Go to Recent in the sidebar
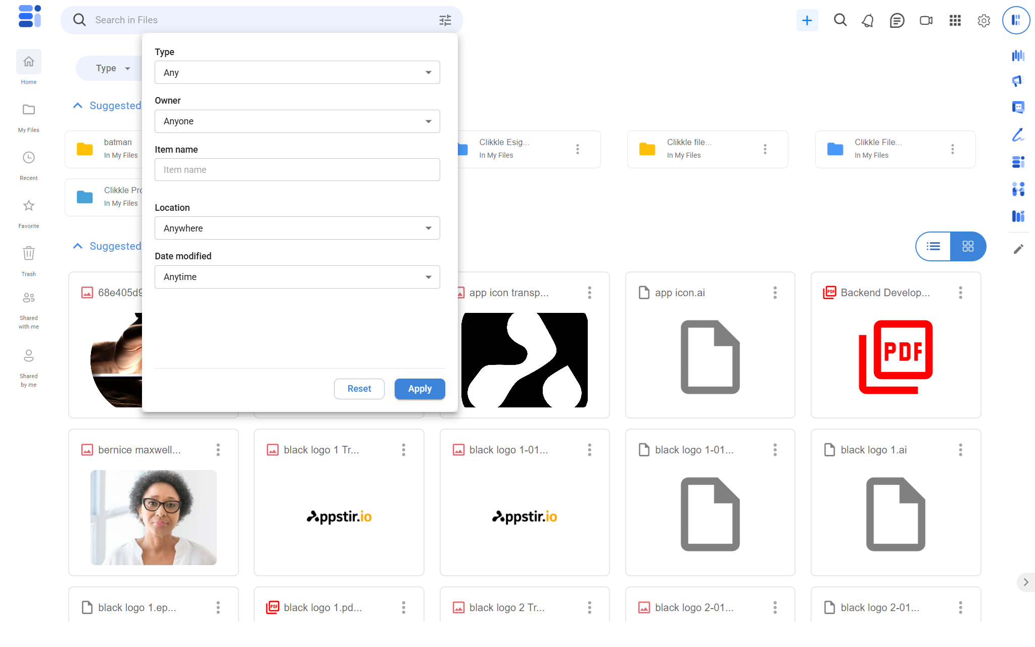Viewport: 1035px width, 647px height. click(x=29, y=164)
